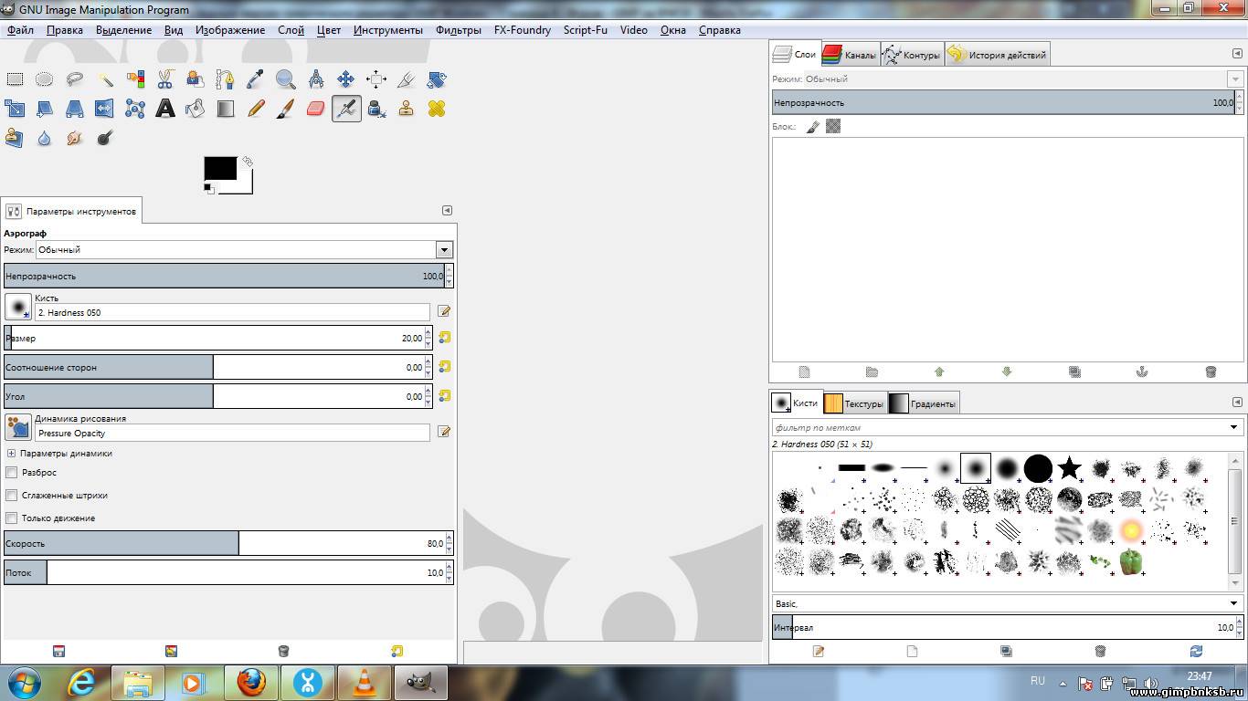Refresh brushes list button

coord(1196,651)
